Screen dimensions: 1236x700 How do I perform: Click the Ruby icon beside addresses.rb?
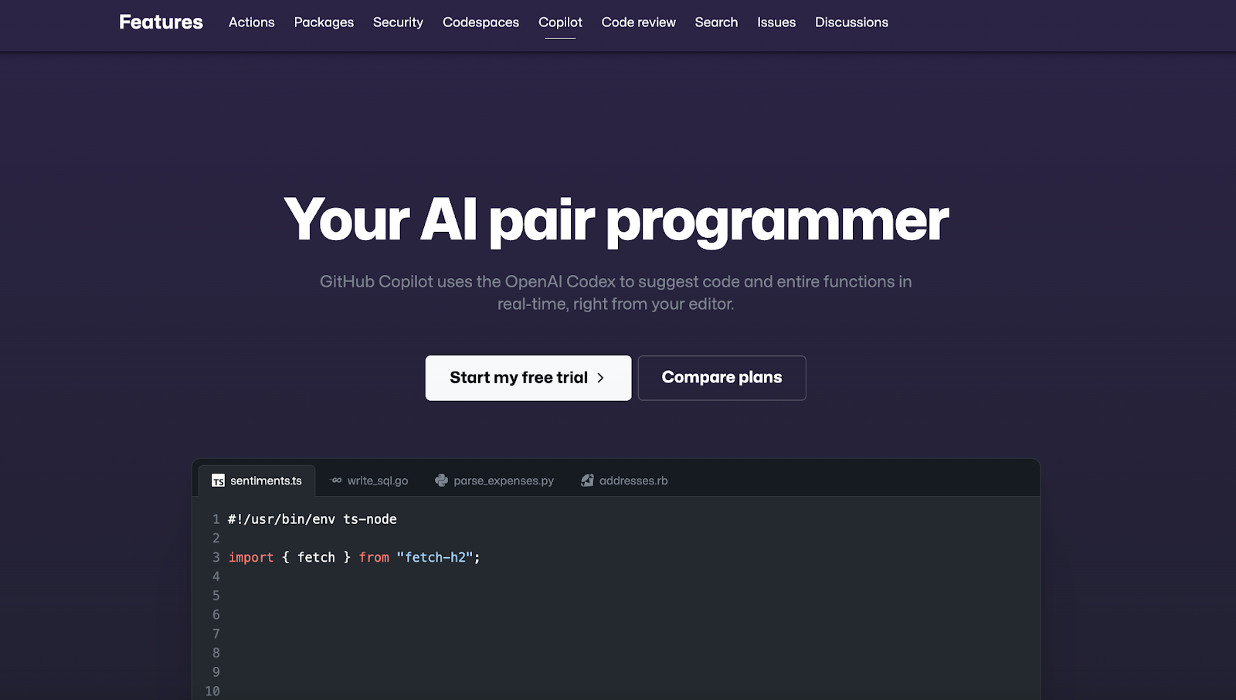587,481
